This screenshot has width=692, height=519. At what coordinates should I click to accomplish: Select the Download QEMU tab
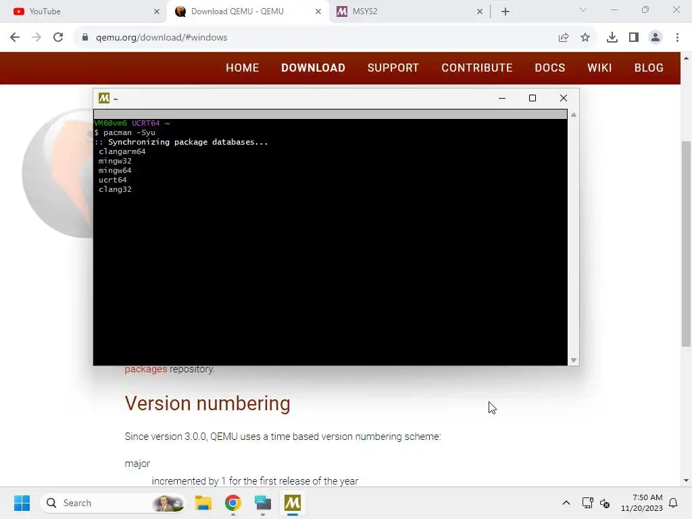(247, 11)
